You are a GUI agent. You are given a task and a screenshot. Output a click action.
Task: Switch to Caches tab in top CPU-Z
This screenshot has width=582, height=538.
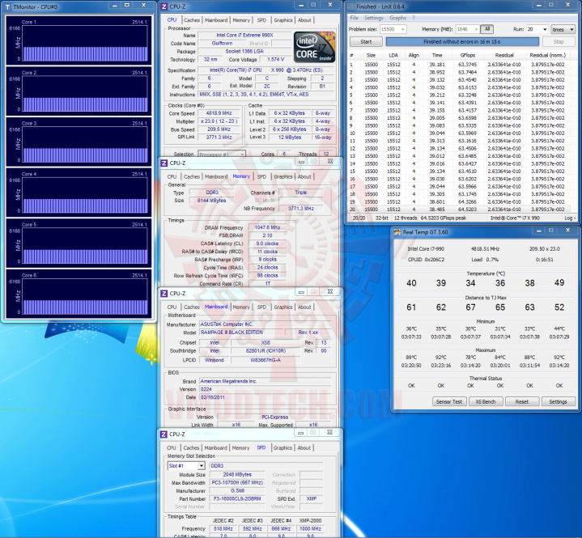(192, 20)
